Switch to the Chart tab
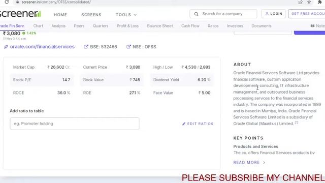The width and height of the screenshot is (325, 183). (38, 26)
